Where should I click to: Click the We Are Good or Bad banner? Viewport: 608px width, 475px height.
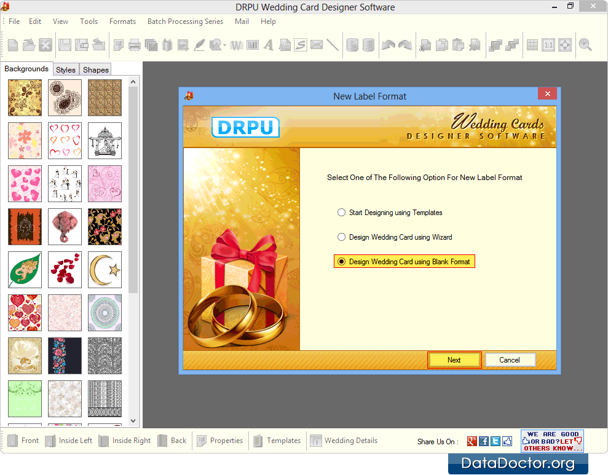click(x=552, y=441)
